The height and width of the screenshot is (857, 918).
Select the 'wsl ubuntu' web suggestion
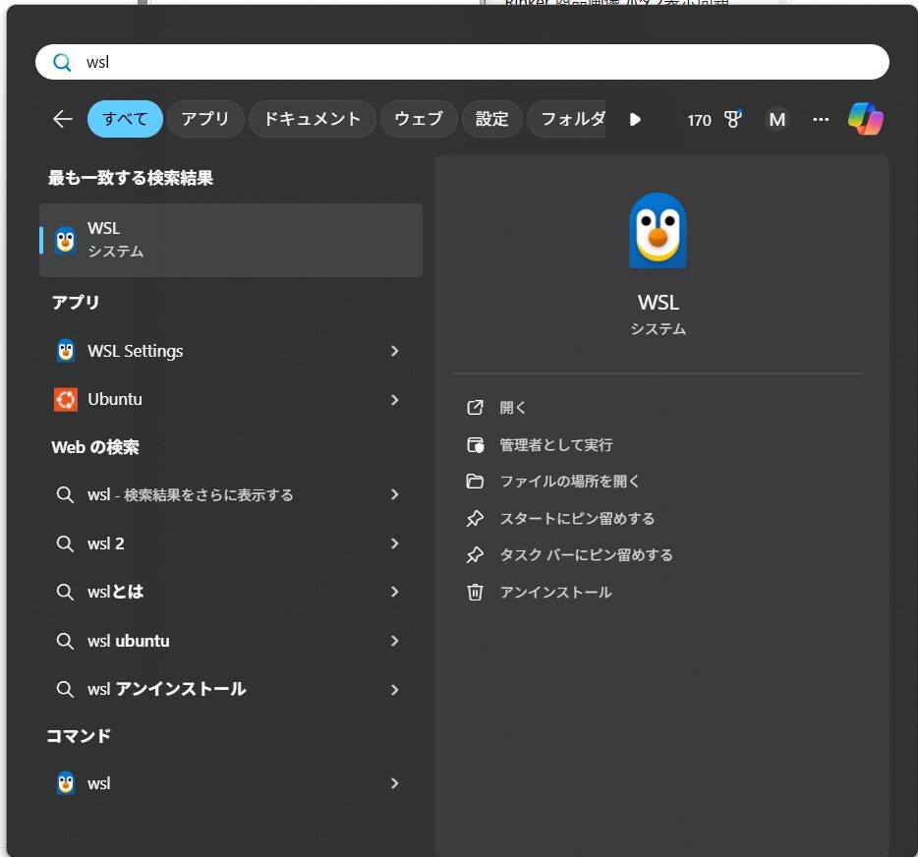coord(231,641)
